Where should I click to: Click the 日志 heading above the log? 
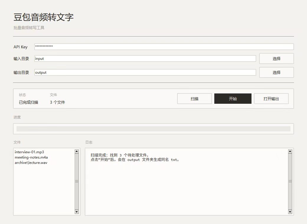[89, 142]
